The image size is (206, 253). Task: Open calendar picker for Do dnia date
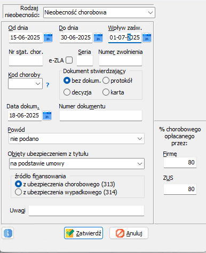[98, 37]
